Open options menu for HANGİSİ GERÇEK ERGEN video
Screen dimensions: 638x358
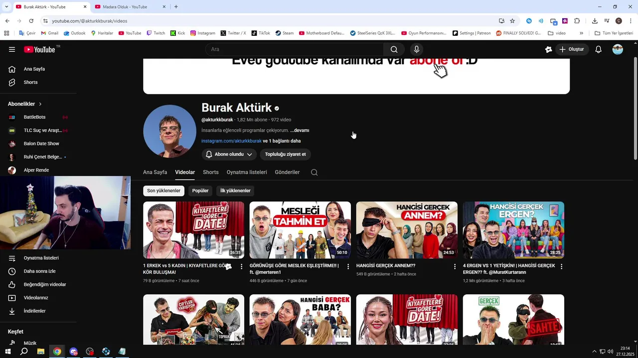(561, 267)
